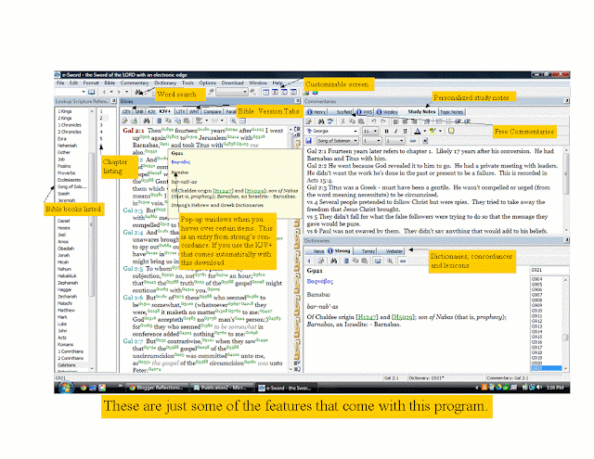The width and height of the screenshot is (594, 459).
Task: Follow the H1247 link in dictionary pane
Action: 368,317
